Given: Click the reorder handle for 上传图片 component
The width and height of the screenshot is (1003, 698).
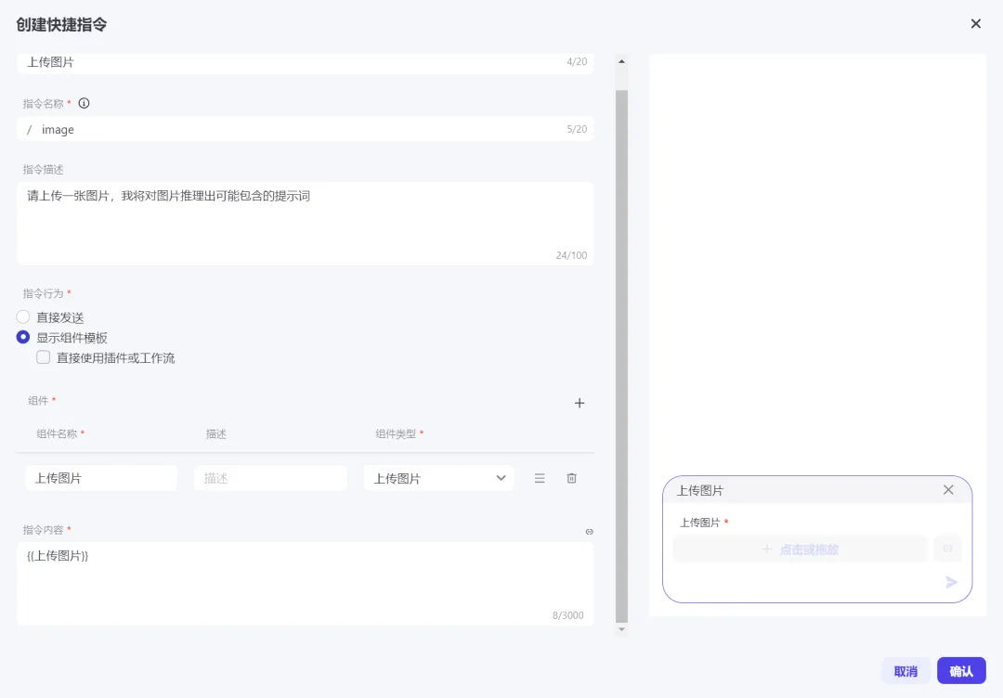Looking at the screenshot, I should coord(540,478).
